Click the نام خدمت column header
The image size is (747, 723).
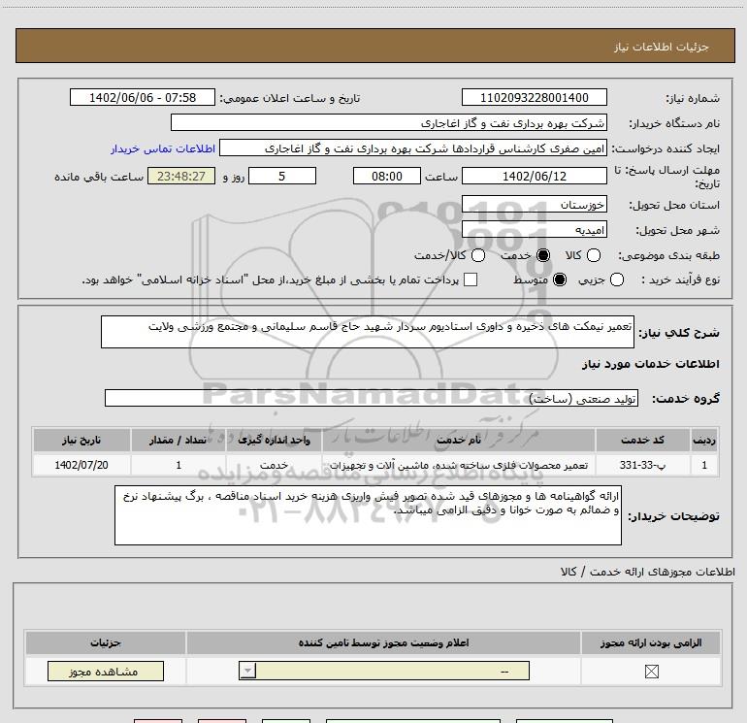click(458, 440)
